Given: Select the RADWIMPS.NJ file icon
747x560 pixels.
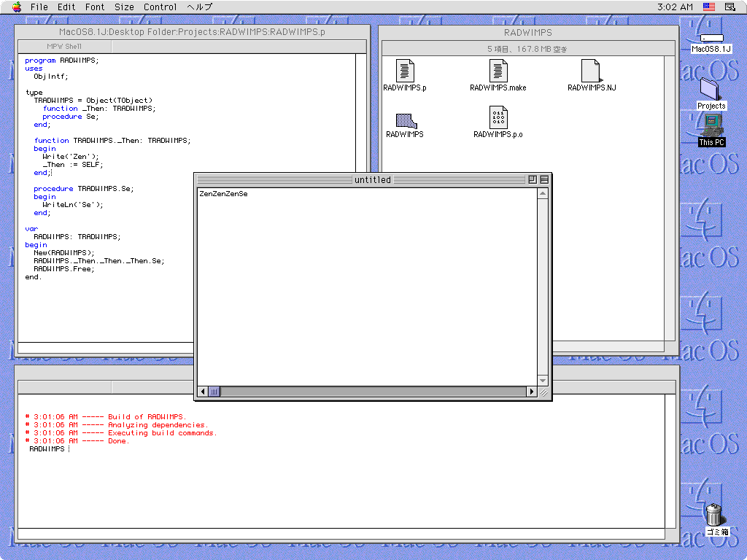Looking at the screenshot, I should tap(592, 75).
